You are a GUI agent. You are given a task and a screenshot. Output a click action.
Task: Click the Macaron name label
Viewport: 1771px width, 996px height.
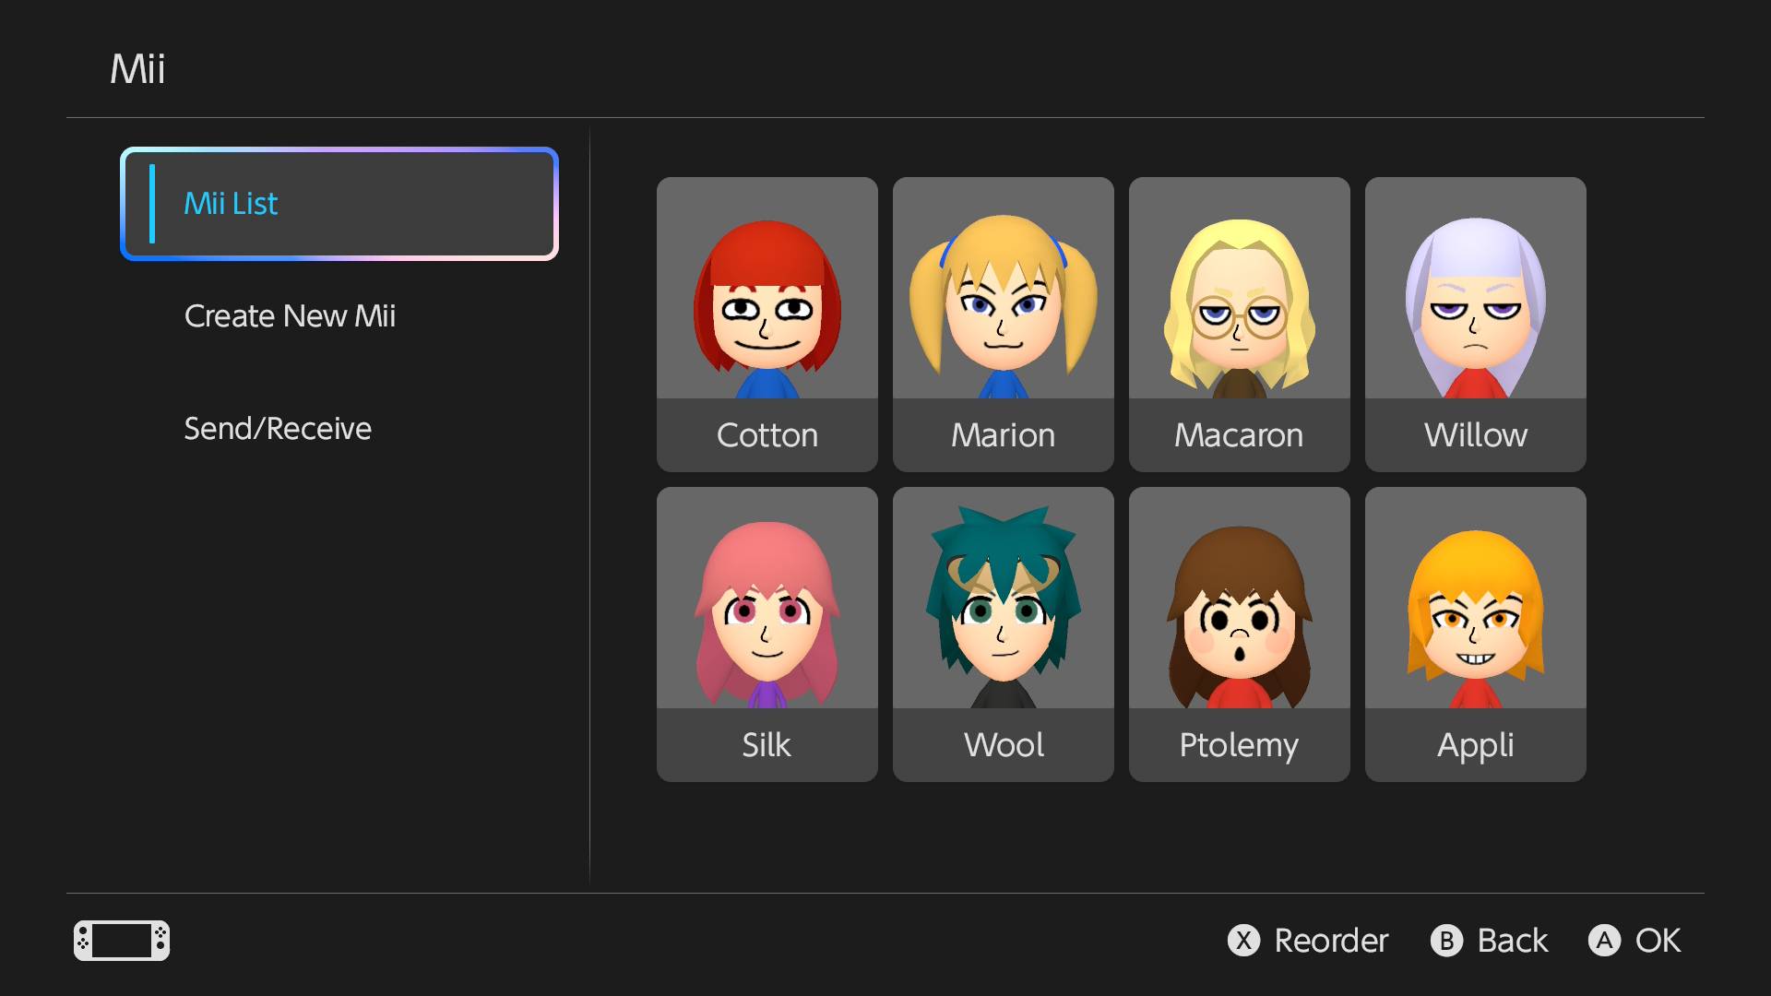coord(1239,435)
